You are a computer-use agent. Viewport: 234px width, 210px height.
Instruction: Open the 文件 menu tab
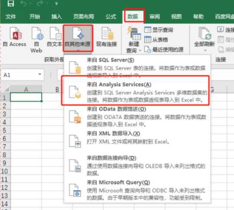(11, 16)
